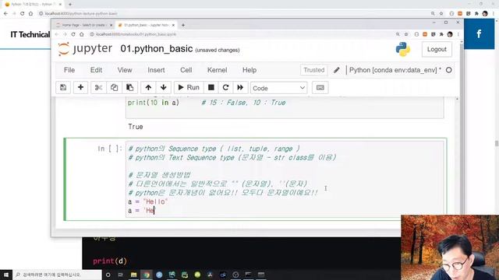This screenshot has width=499, height=280.
Task: Open the Help menu
Action: coord(249,70)
